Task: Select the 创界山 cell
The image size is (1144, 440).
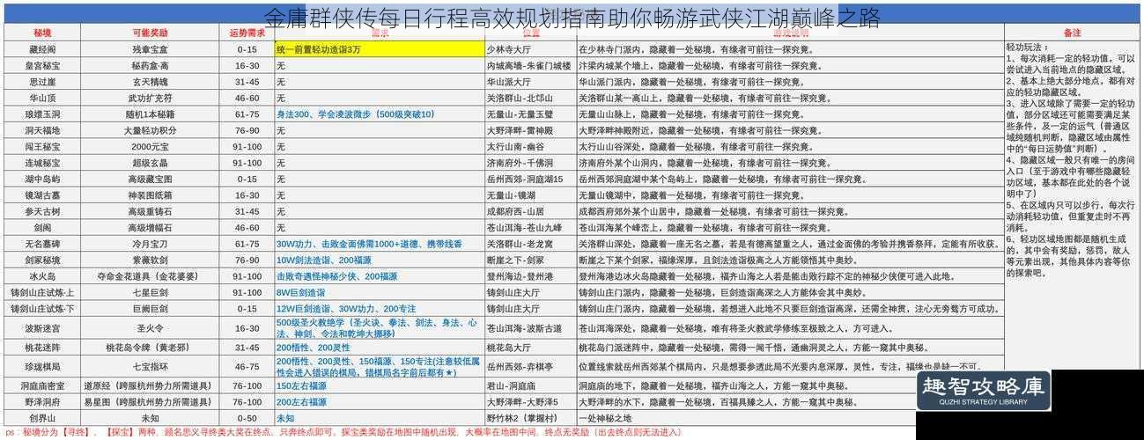Action: (42, 418)
